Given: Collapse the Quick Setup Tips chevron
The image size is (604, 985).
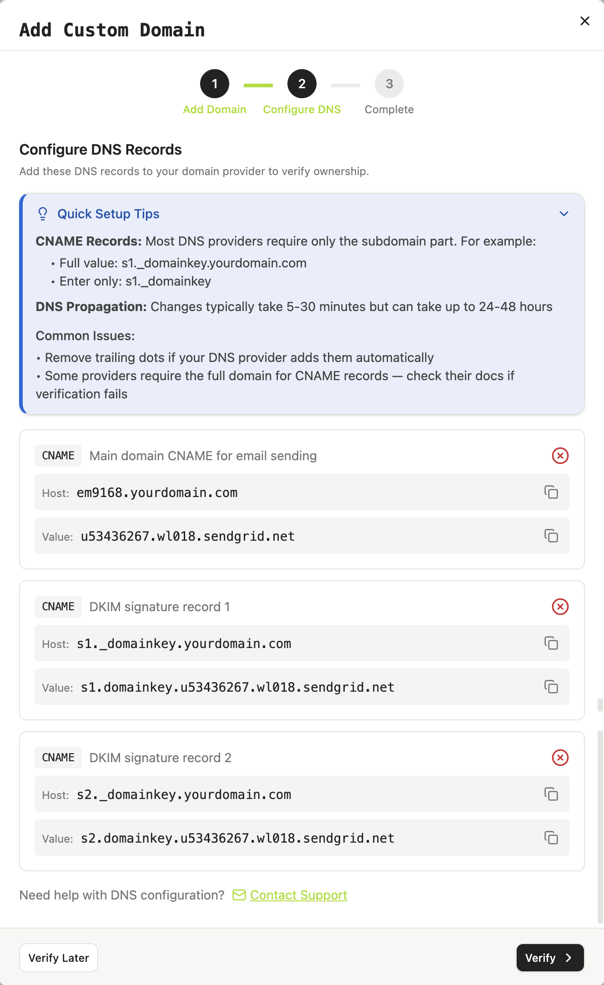Looking at the screenshot, I should [x=564, y=214].
